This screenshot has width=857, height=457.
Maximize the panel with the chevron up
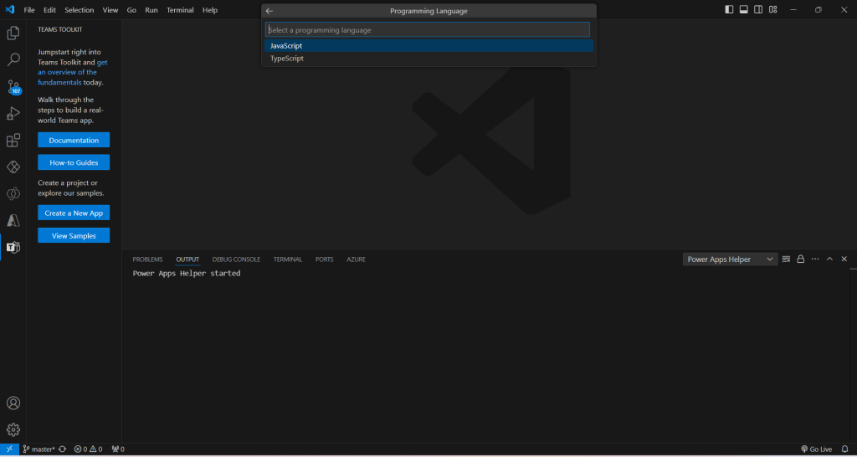[829, 259]
